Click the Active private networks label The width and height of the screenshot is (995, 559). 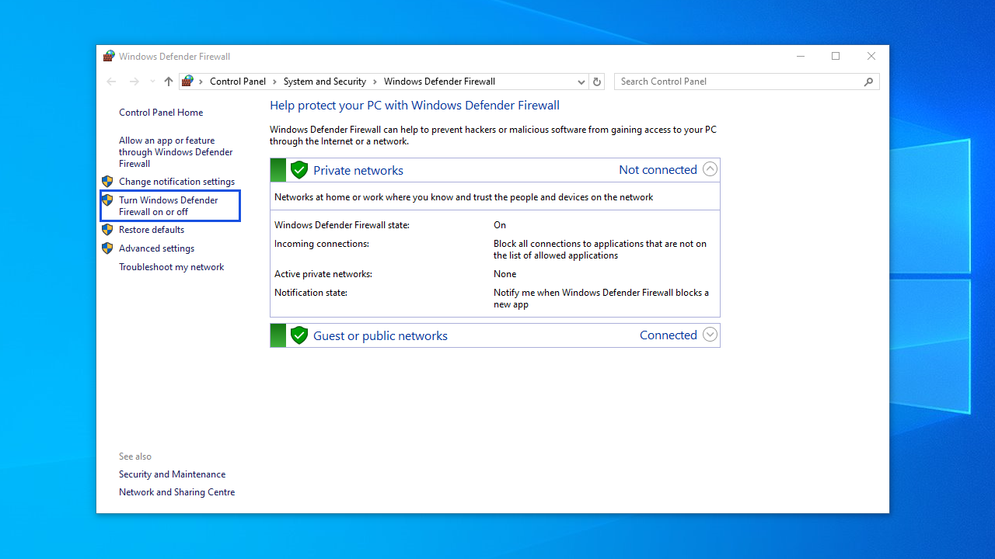pyautogui.click(x=323, y=274)
